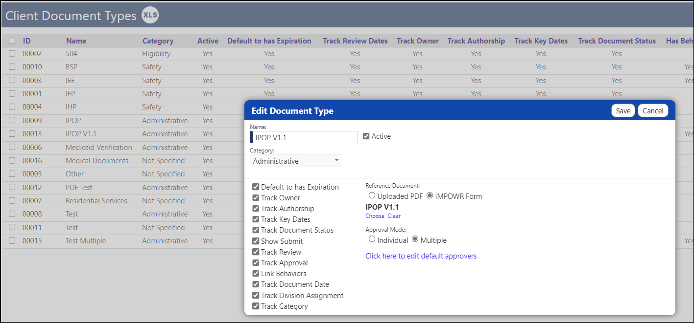Screen dimensions: 694x323
Task: Select Multiple approval mode
Action: [415, 239]
